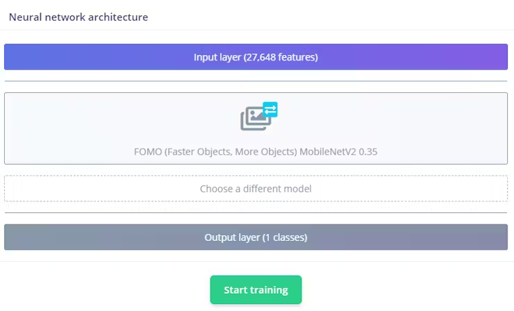Click the teal swap-arrows badge icon

click(x=270, y=110)
